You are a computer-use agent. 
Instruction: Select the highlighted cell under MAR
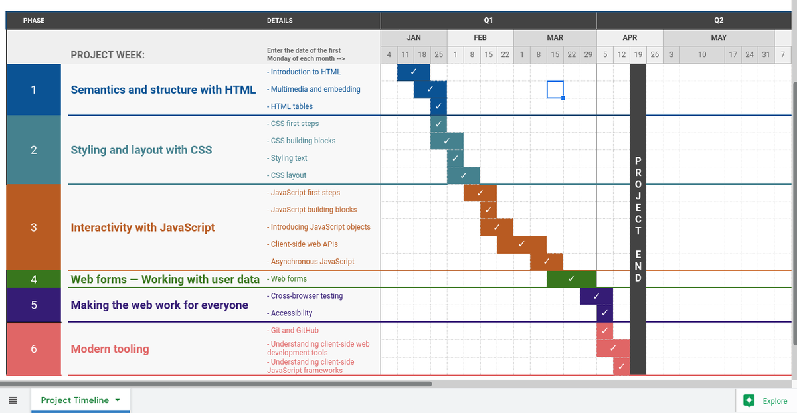[555, 89]
